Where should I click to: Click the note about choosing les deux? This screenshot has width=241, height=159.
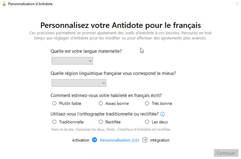tap(111, 129)
